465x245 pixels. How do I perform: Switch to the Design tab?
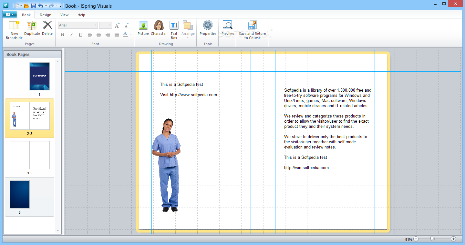[x=46, y=15]
